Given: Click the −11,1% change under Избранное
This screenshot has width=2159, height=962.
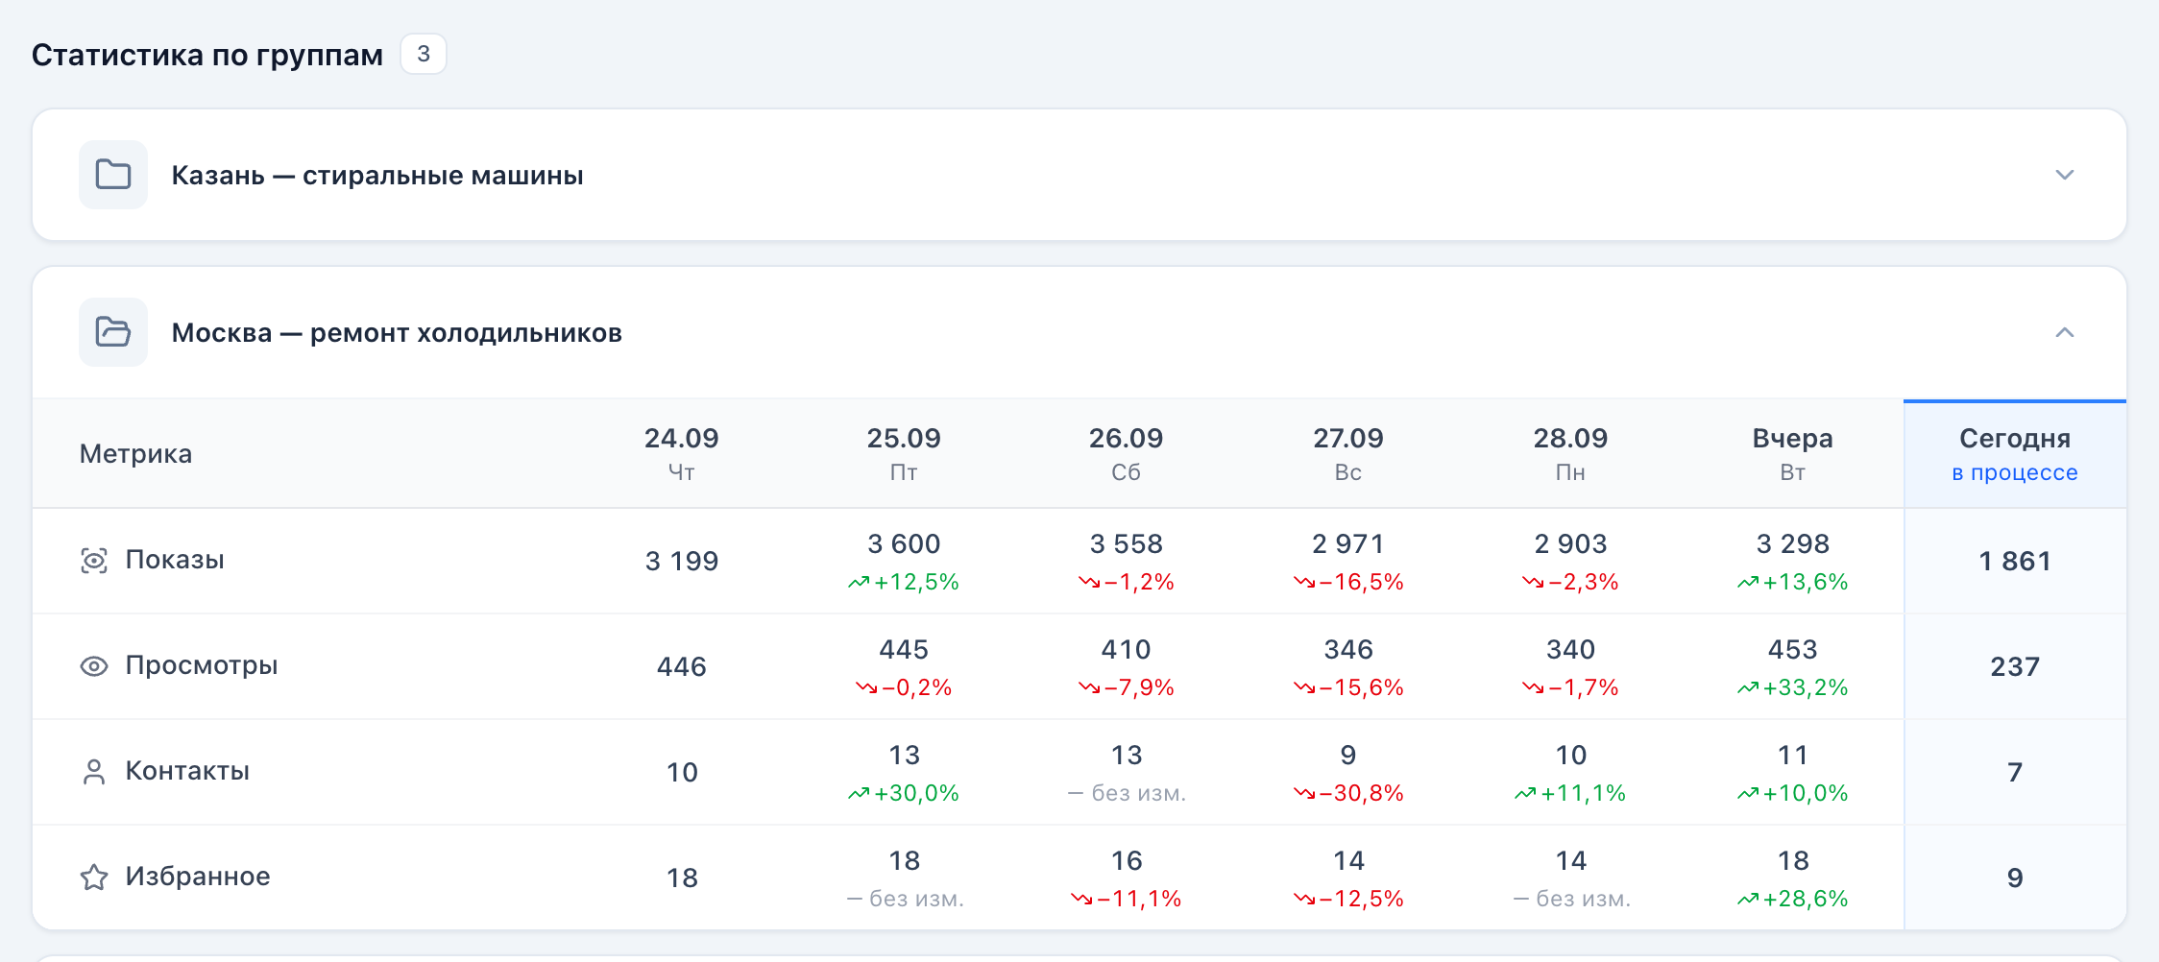Looking at the screenshot, I should click(x=1126, y=899).
